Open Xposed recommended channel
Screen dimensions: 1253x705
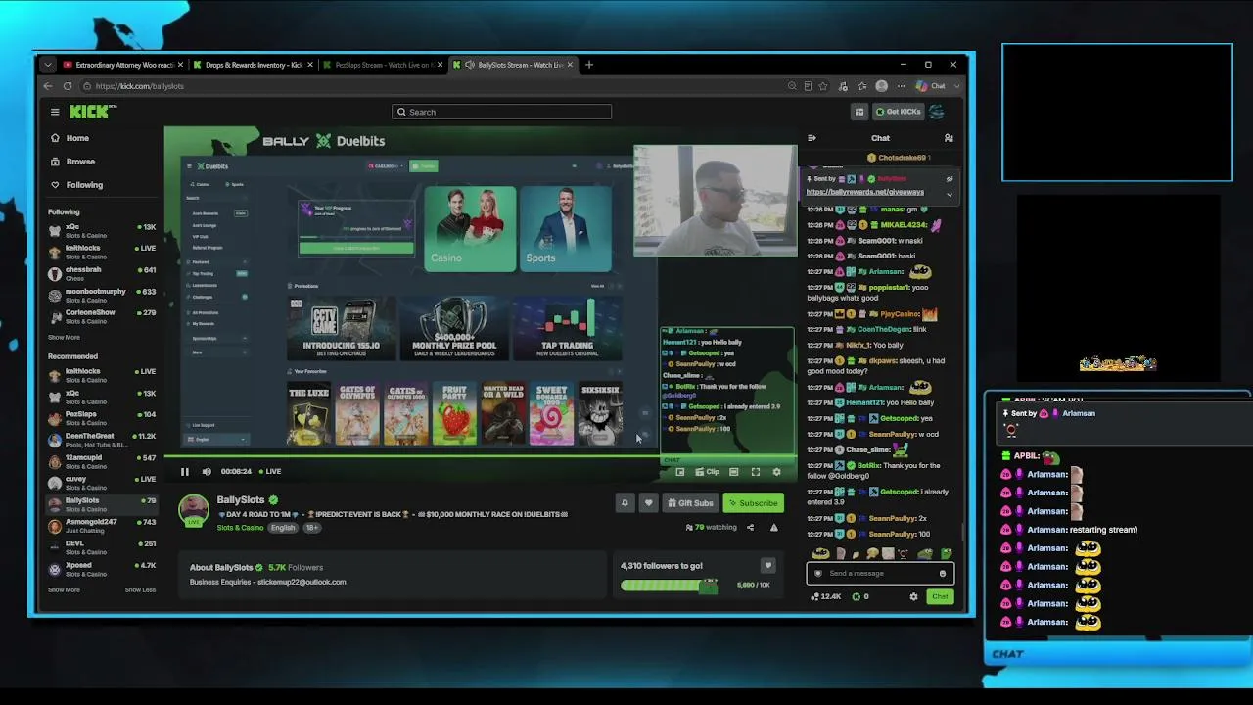pyautogui.click(x=102, y=570)
